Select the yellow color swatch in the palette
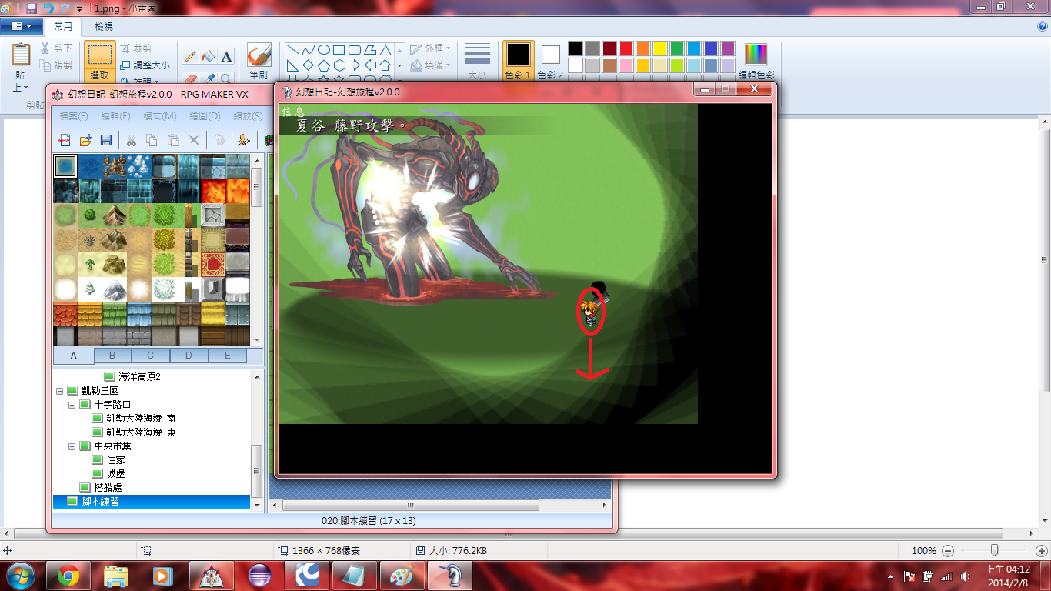Screen dimensions: 1051x591 [660, 48]
